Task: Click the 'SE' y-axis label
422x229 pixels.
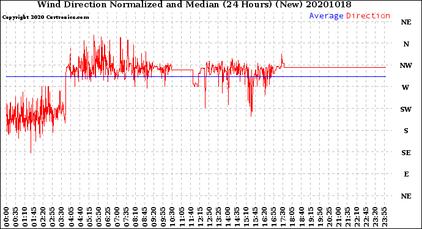Action: pos(406,153)
